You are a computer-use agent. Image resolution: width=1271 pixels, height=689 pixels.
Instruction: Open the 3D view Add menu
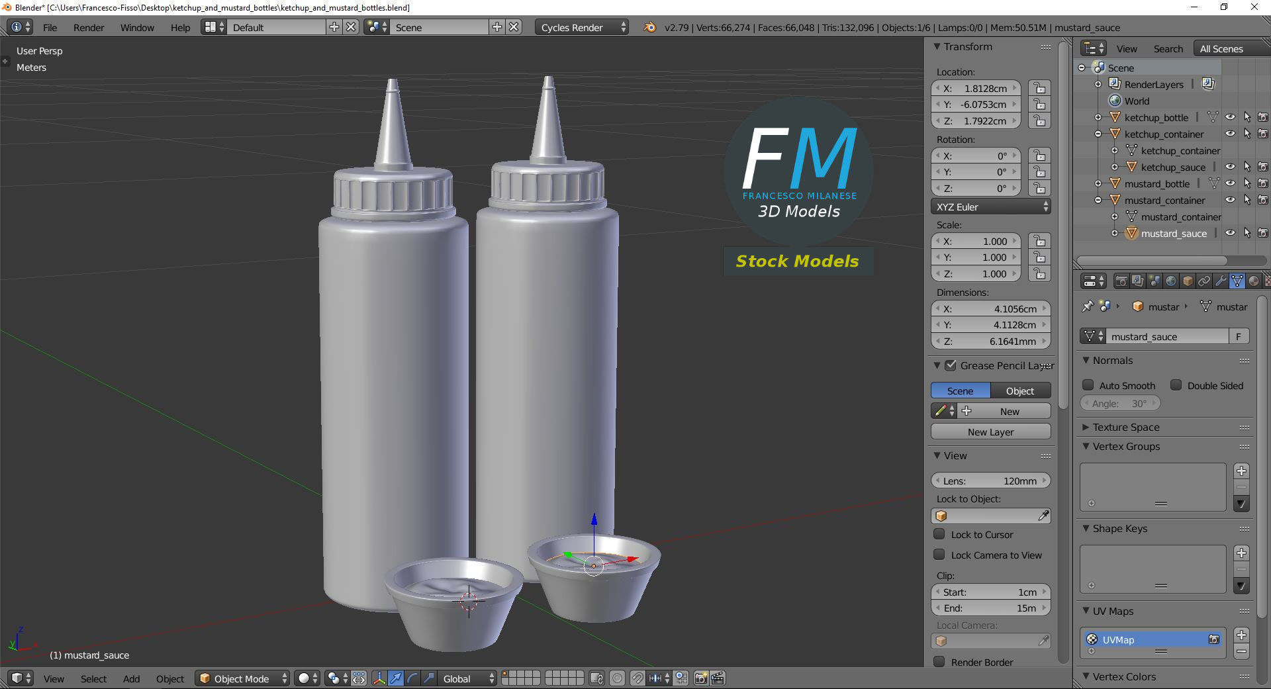point(131,678)
